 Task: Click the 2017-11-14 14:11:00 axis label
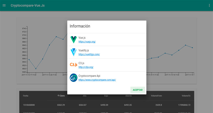point(172,75)
